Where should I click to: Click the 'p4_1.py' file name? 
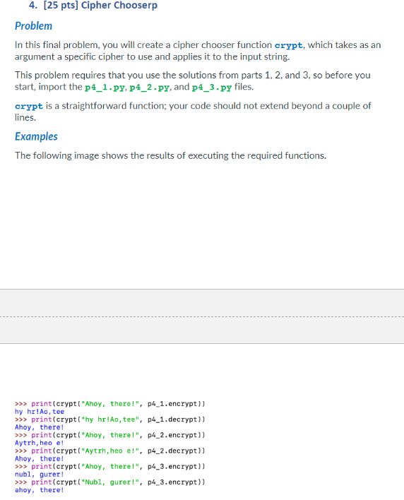click(105, 87)
